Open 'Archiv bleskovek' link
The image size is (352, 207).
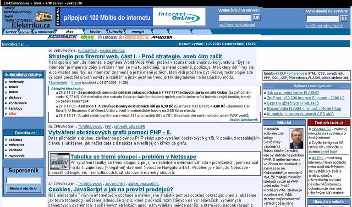pos(243,119)
